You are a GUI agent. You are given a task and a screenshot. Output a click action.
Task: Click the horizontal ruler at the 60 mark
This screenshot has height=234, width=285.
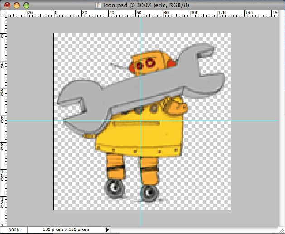[x=139, y=14]
